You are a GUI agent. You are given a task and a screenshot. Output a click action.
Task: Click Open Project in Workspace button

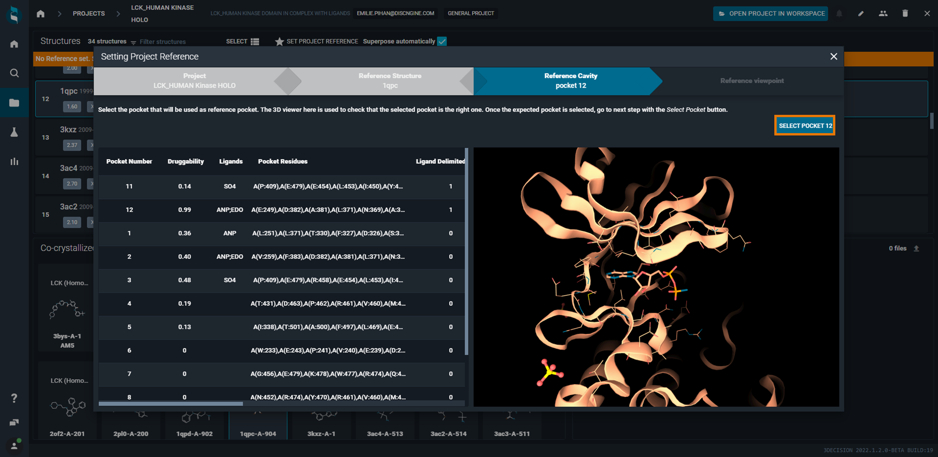coord(771,14)
